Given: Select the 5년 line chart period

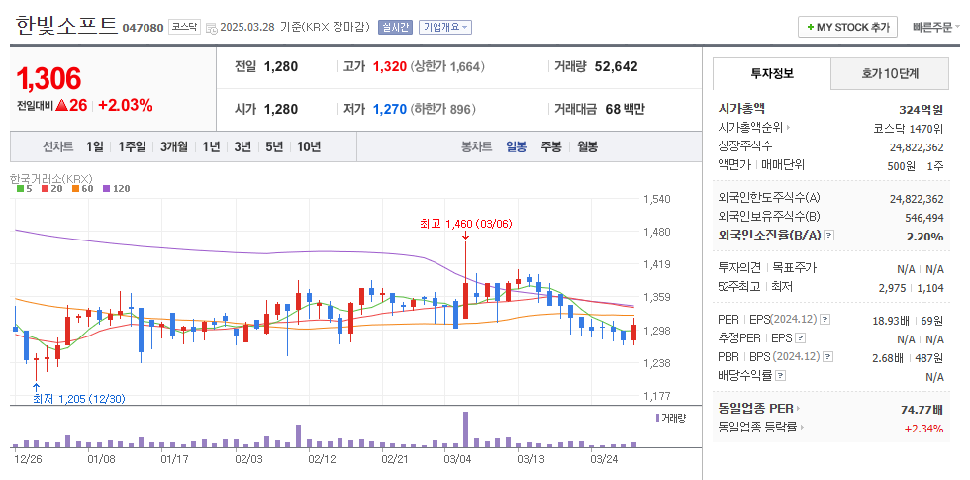Looking at the screenshot, I should coord(274,147).
